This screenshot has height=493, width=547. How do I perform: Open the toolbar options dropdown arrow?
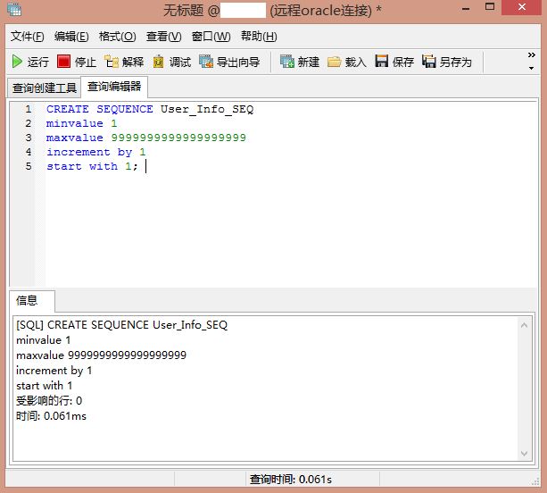click(531, 68)
